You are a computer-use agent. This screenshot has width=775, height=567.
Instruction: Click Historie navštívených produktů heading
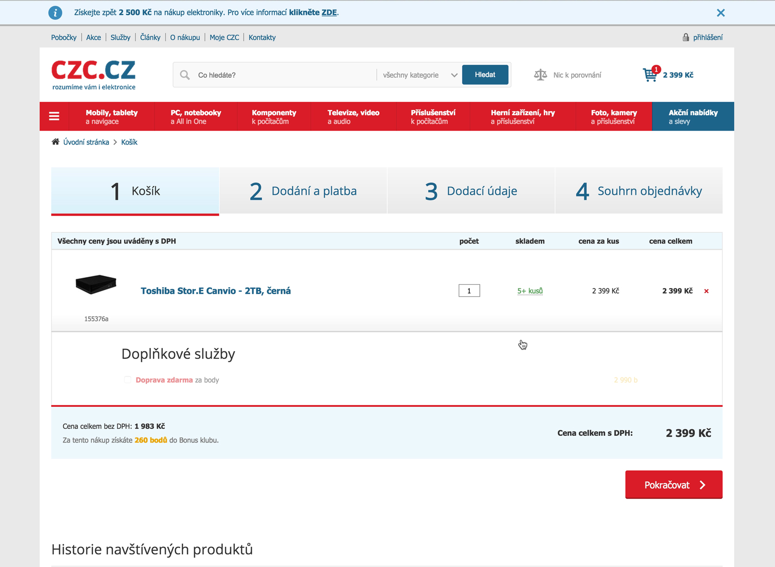[152, 549]
